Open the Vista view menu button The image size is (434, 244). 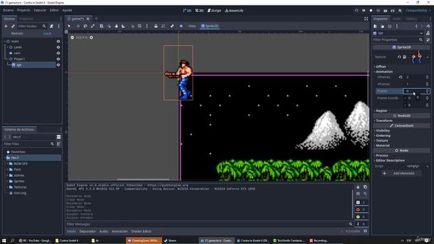click(x=192, y=26)
